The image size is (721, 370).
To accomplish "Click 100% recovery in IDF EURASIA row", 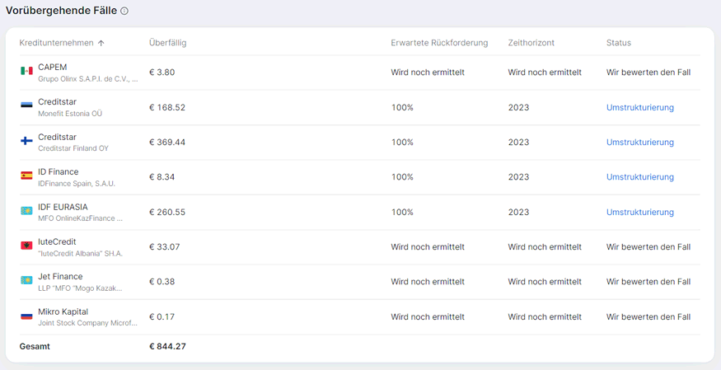I will coord(402,212).
